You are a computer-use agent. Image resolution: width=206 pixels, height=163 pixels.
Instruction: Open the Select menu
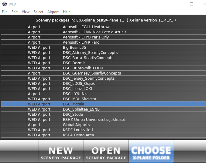(38, 12)
